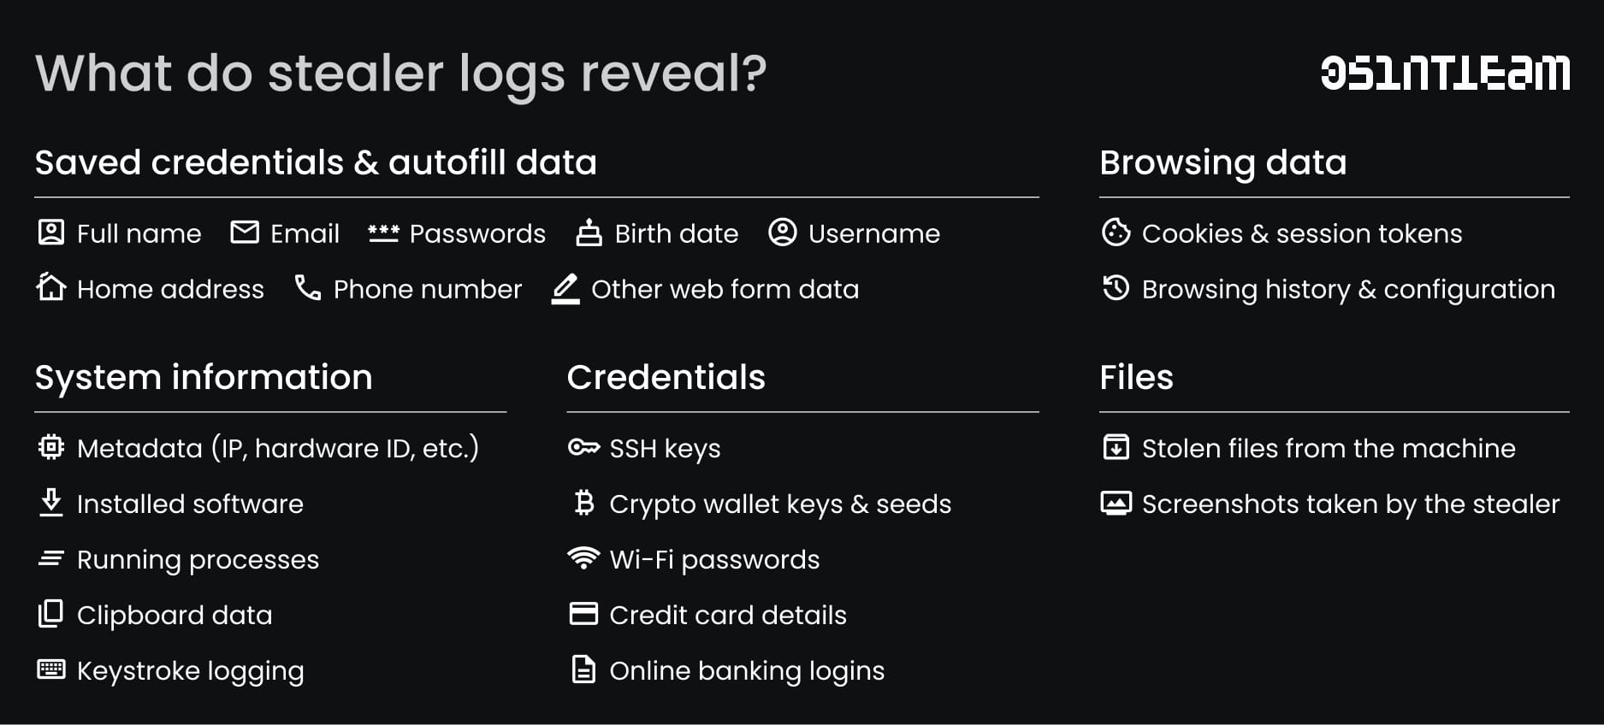Click the key icon beside SSH keys

pos(583,447)
